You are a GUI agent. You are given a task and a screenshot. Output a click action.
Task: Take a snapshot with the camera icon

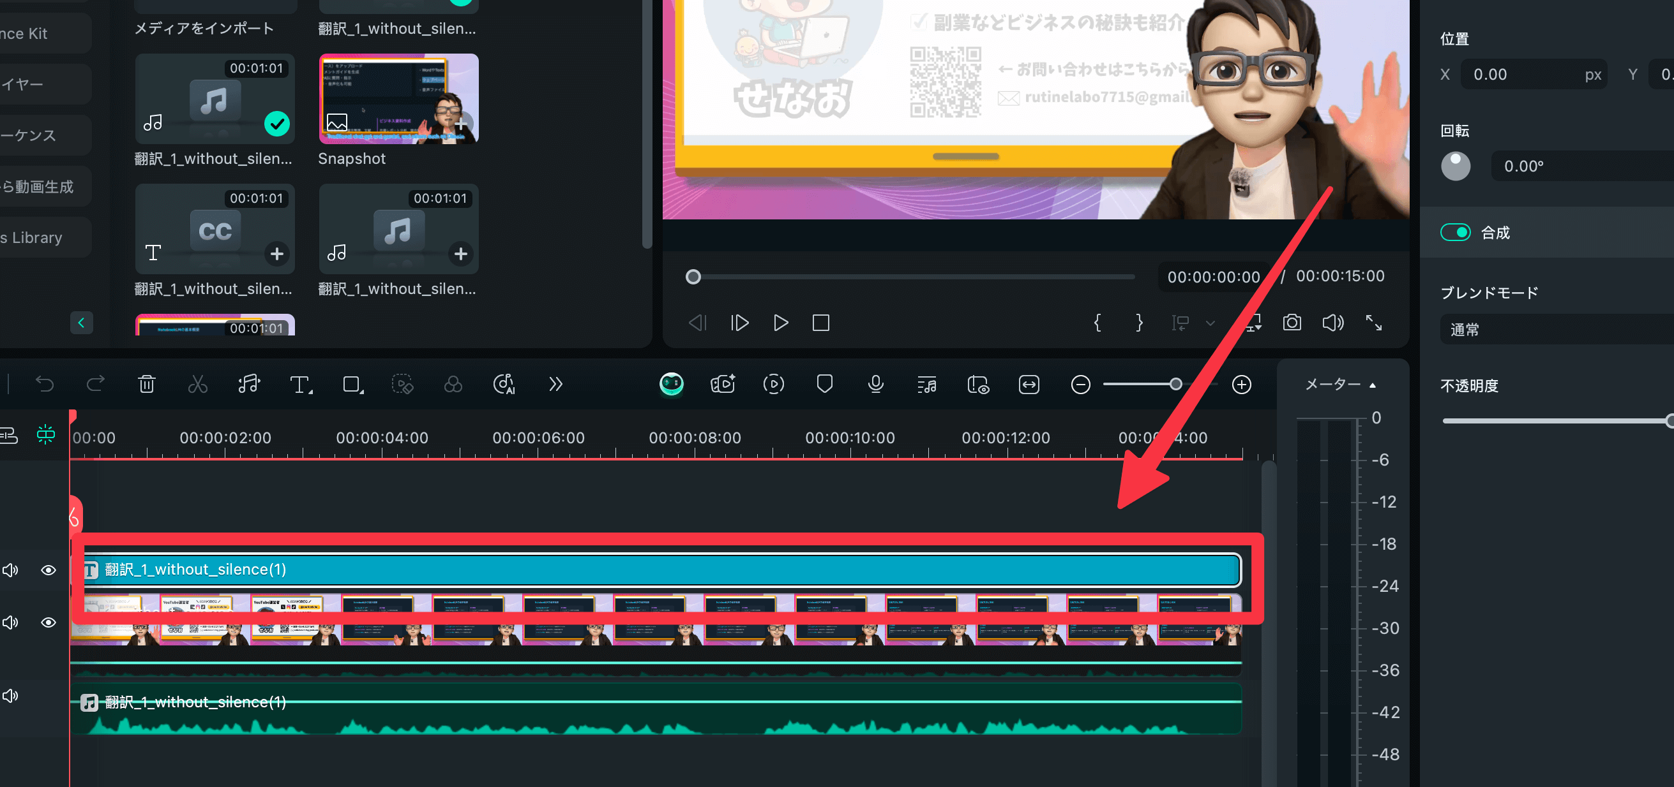[x=1291, y=323]
